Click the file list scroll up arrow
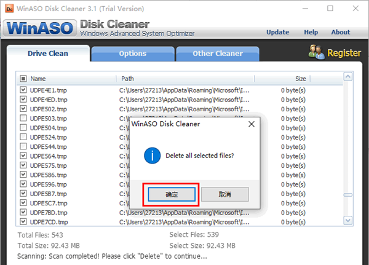Image resolution: width=369 pixels, height=265 pixels. [348, 76]
